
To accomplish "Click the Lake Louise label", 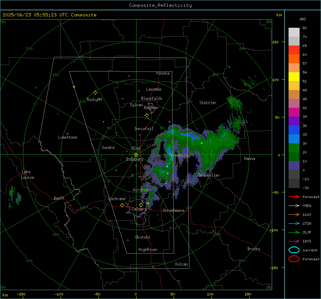I will [28, 175].
